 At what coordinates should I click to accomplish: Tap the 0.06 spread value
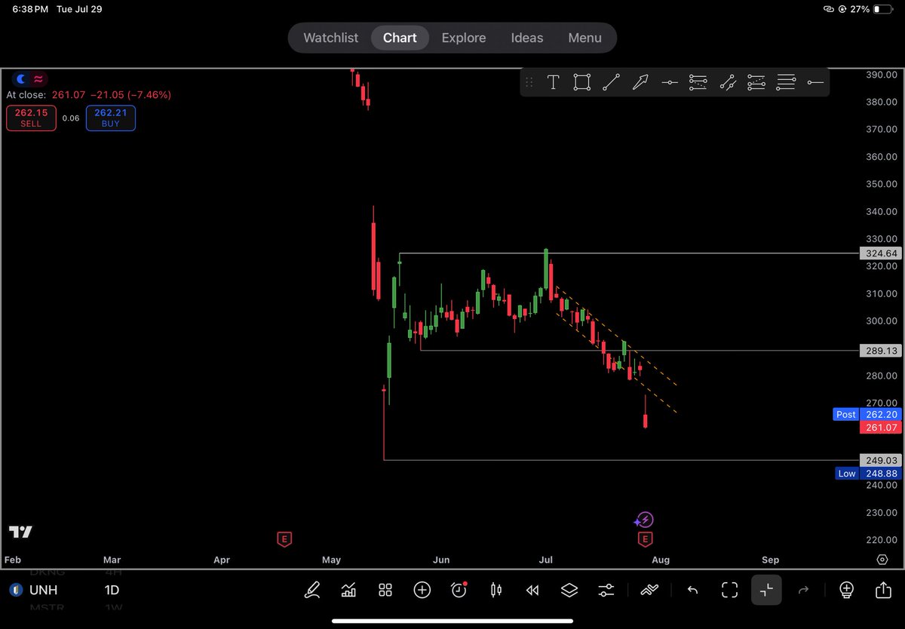tap(71, 118)
